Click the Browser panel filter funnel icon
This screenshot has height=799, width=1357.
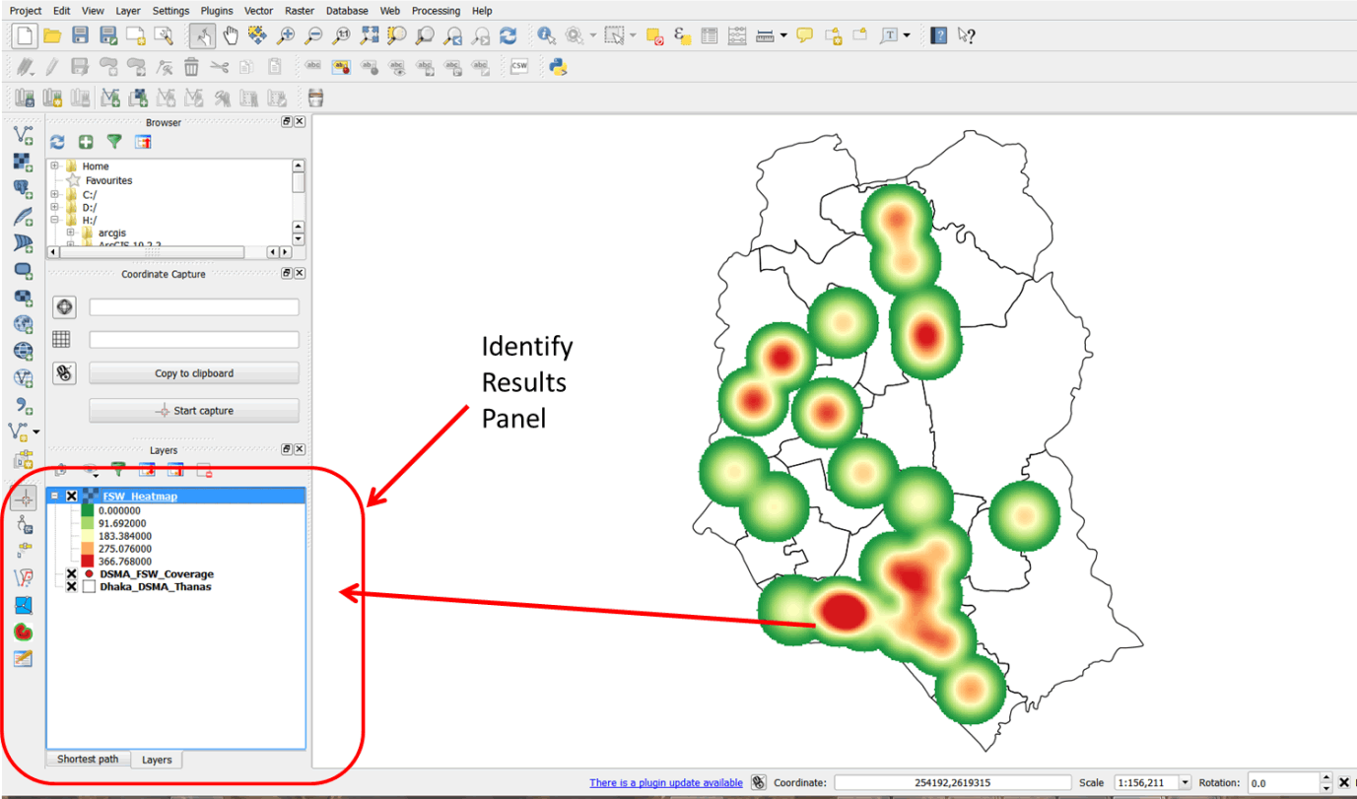(x=114, y=142)
